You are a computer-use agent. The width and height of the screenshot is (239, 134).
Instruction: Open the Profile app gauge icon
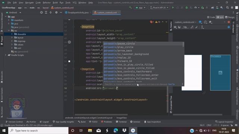tap(196, 7)
